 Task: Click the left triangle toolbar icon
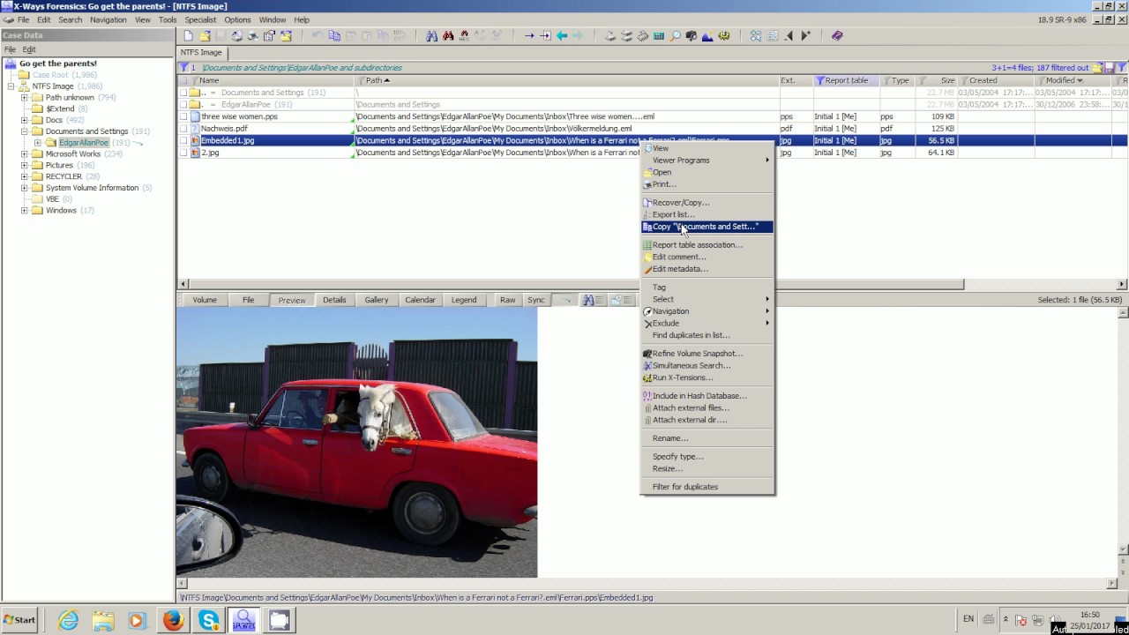(x=789, y=36)
